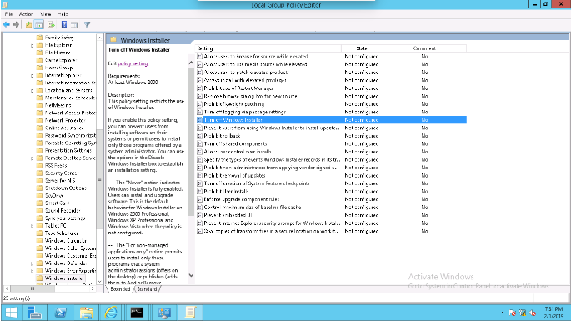The width and height of the screenshot is (571, 321).
Task: Select 'Control maximum size of baseline file cache'
Action: coord(253,208)
